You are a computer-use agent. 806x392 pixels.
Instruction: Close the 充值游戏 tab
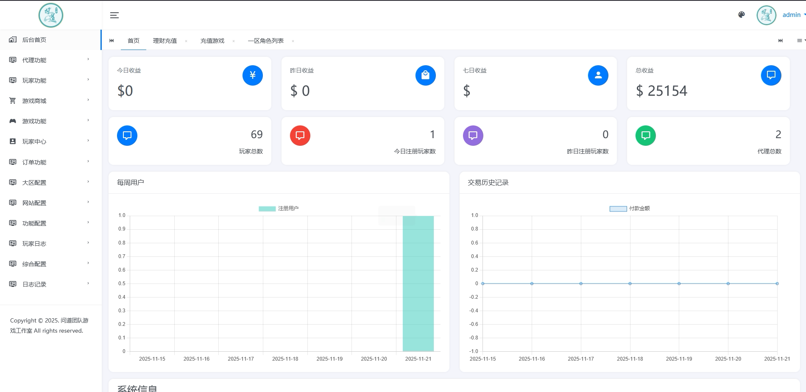(234, 41)
